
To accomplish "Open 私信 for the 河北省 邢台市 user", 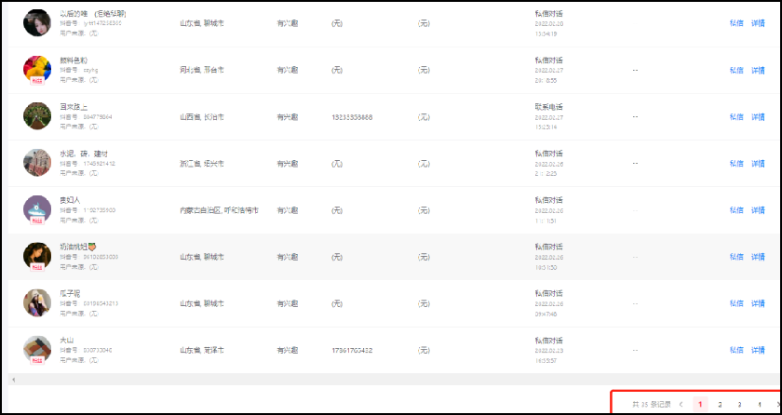I will coord(736,70).
